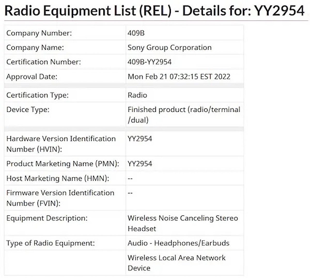Viewport: 310px width, 278px height.
Task: Click the company number value '409B'
Action: (x=136, y=33)
